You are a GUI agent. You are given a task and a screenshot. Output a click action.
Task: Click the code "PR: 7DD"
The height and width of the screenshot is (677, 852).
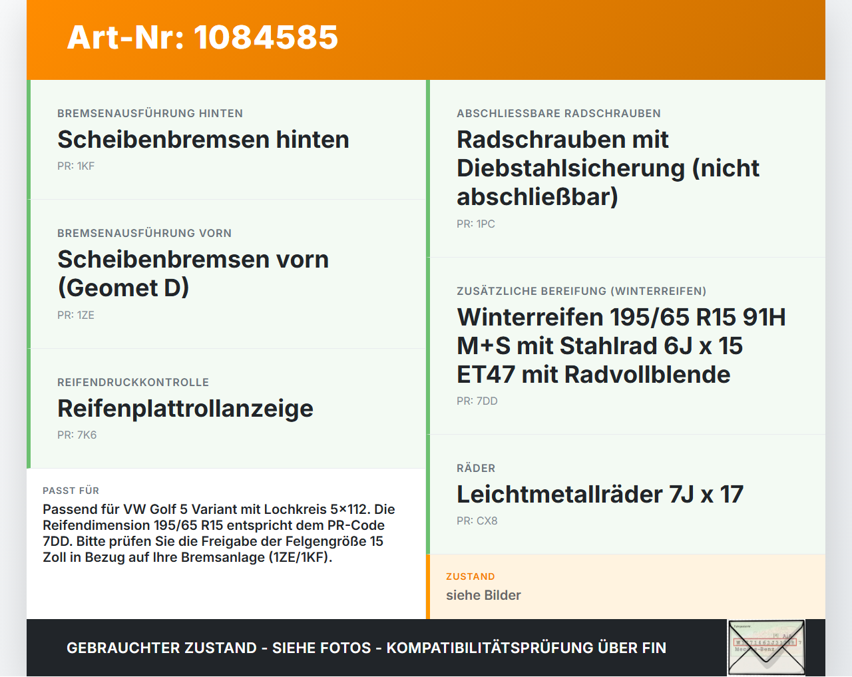[477, 401]
